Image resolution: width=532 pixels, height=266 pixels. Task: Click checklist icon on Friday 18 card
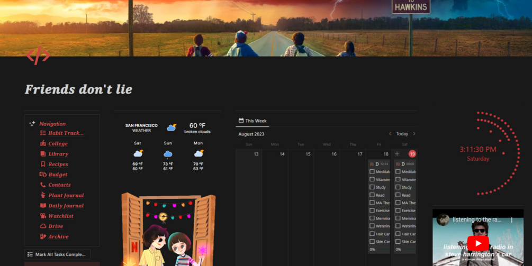[x=372, y=164]
